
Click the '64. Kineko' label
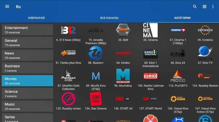point(123,63)
